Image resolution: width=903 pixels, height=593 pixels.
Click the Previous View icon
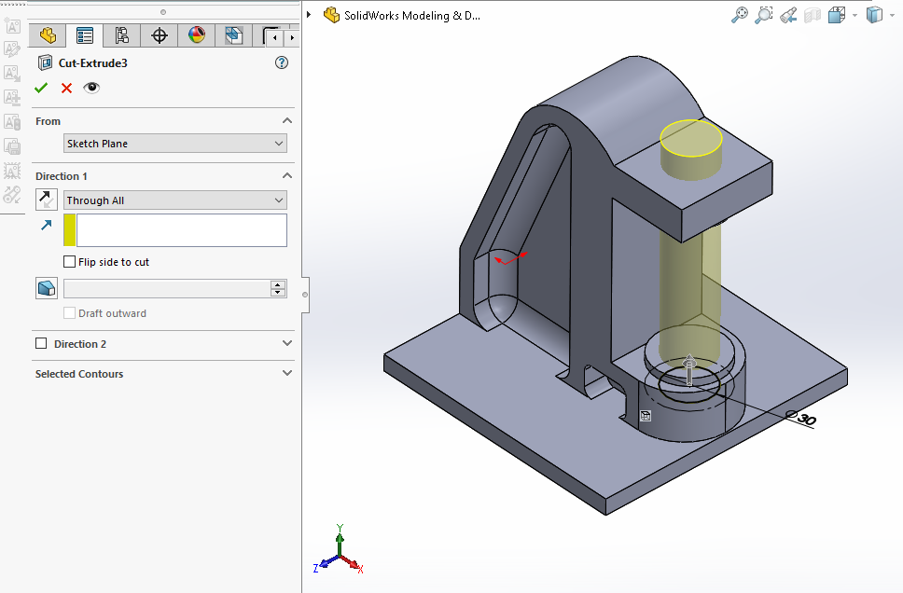tap(788, 15)
